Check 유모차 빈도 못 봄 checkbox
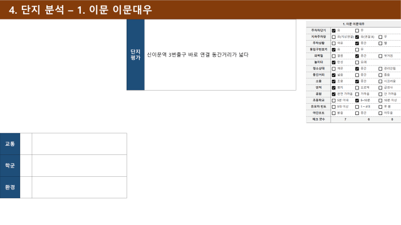 (380, 107)
